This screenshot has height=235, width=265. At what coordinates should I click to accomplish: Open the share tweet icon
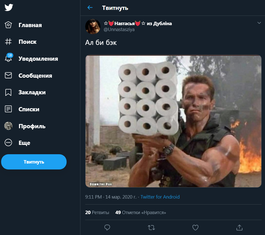coord(239,227)
